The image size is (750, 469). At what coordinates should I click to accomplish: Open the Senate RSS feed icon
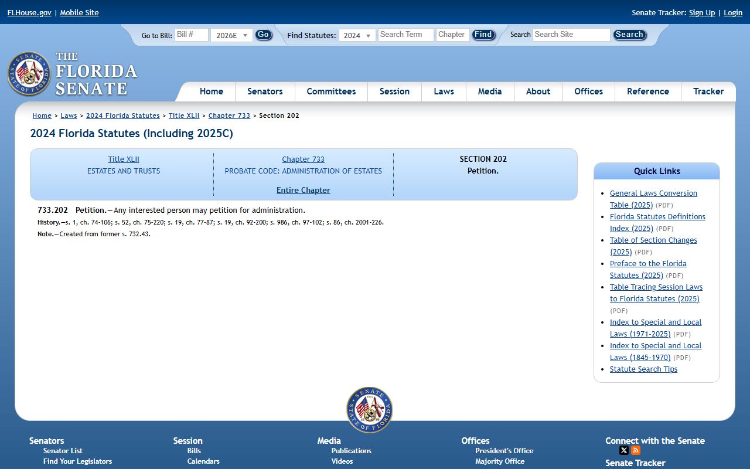(636, 450)
